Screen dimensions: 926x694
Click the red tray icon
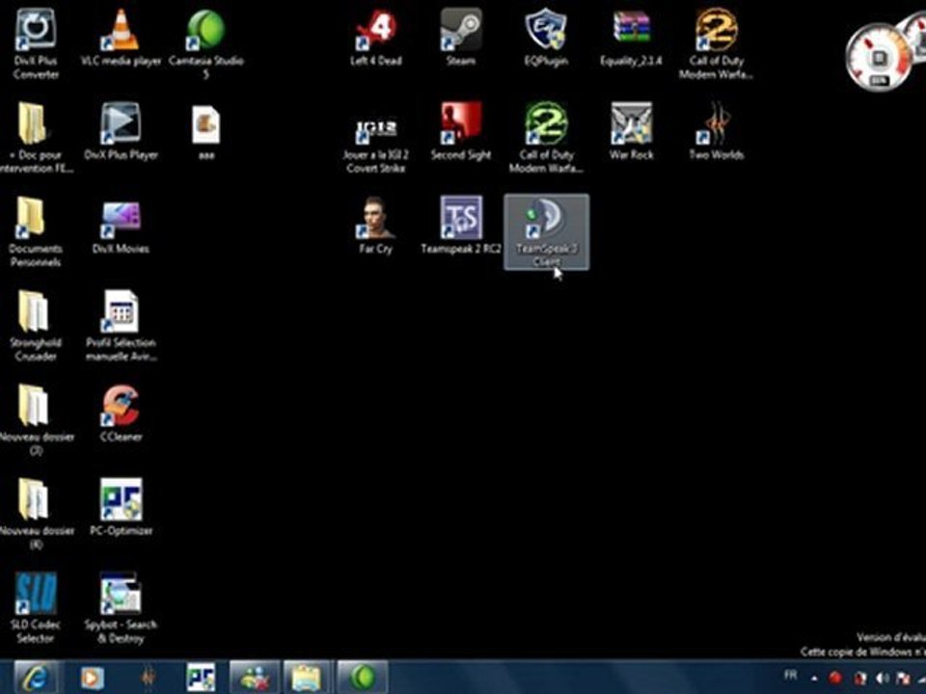click(835, 678)
